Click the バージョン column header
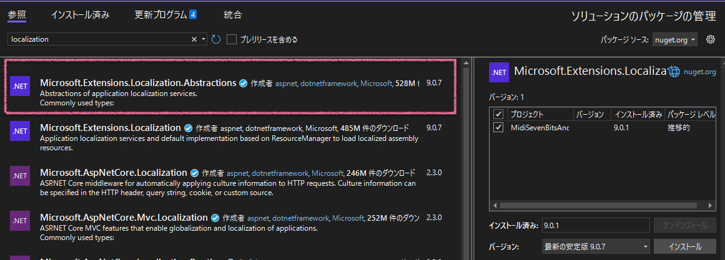This screenshot has height=260, width=725. point(590,114)
